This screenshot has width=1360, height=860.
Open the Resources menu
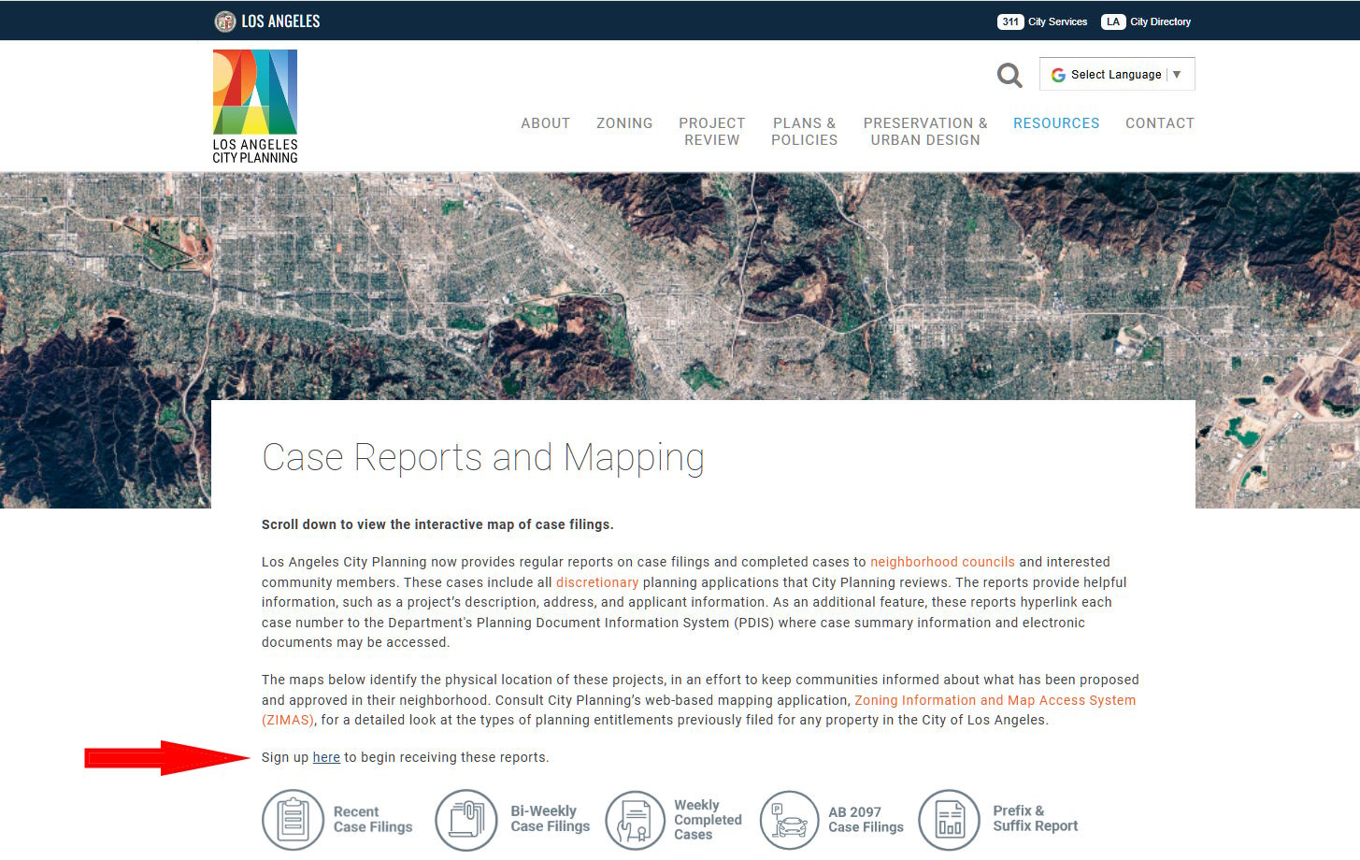(x=1056, y=123)
